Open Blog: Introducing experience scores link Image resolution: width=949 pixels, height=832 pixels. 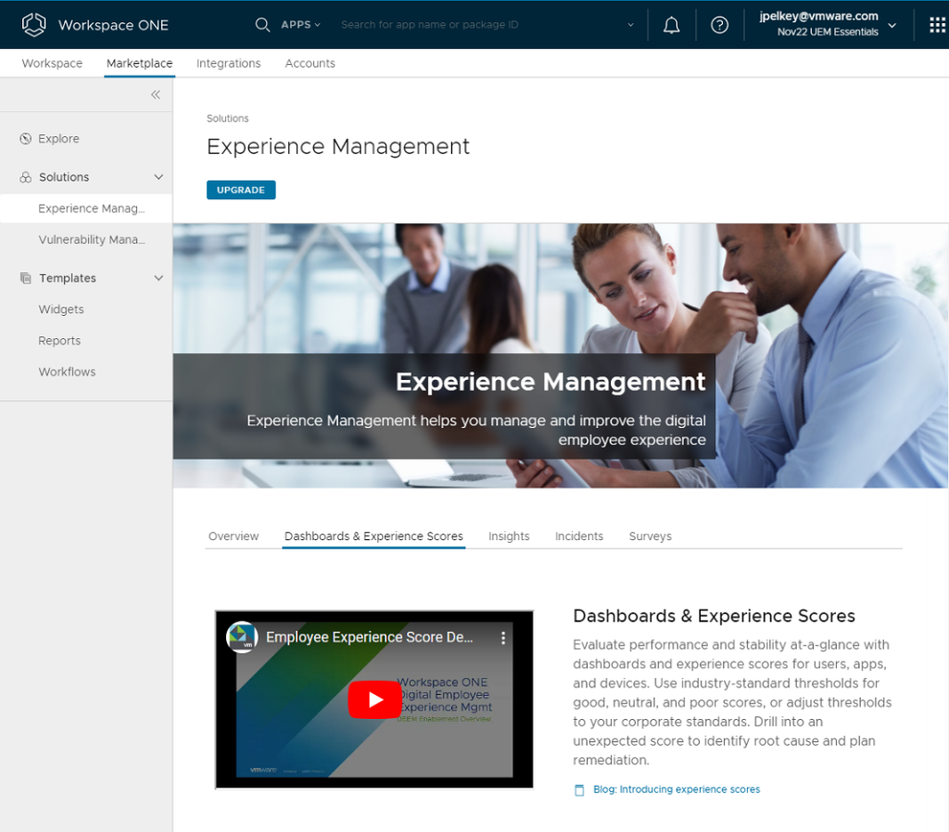[x=676, y=789]
